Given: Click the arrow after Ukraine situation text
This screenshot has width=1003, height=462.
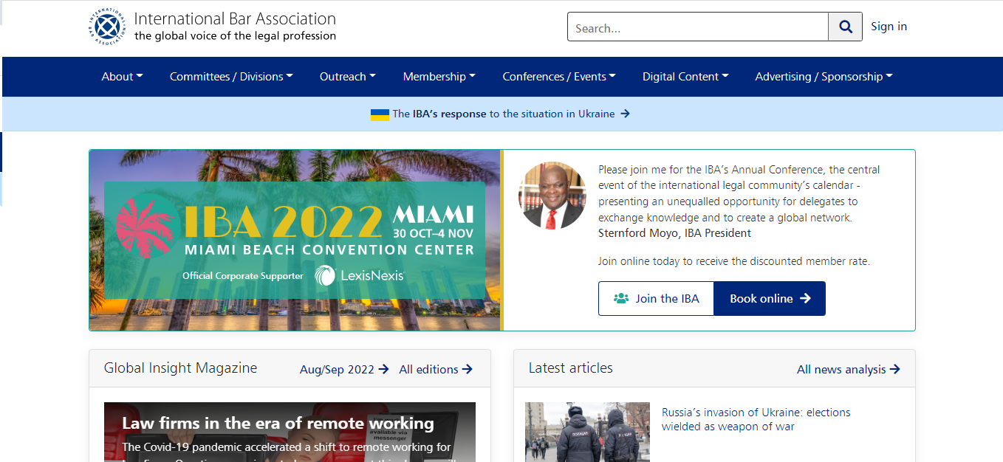Looking at the screenshot, I should [625, 114].
